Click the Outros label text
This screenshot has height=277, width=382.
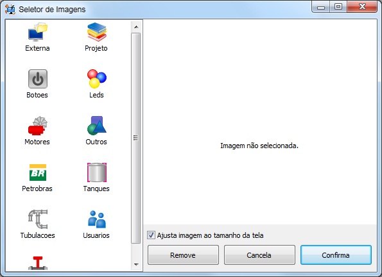pos(96,142)
